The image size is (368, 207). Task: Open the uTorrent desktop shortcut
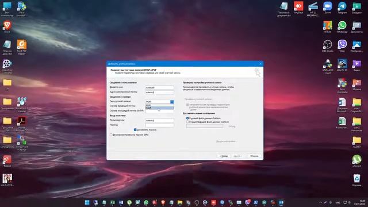click(356, 161)
